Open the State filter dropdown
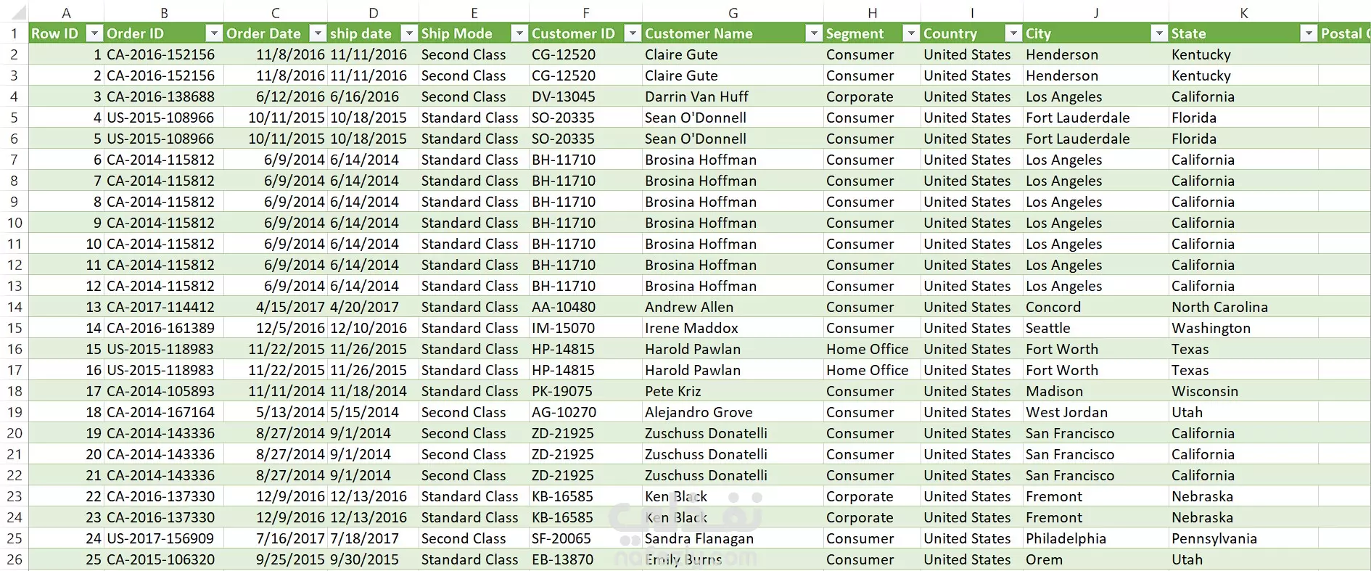This screenshot has width=1371, height=571. click(1309, 33)
